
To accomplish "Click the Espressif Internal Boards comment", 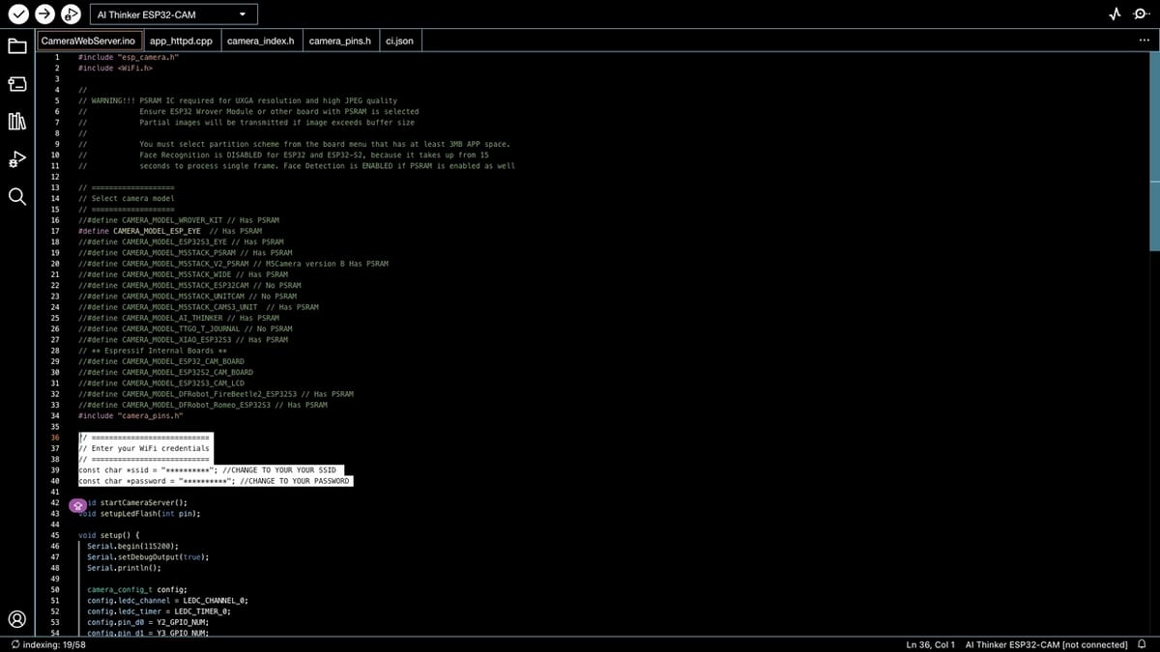I will (x=152, y=351).
